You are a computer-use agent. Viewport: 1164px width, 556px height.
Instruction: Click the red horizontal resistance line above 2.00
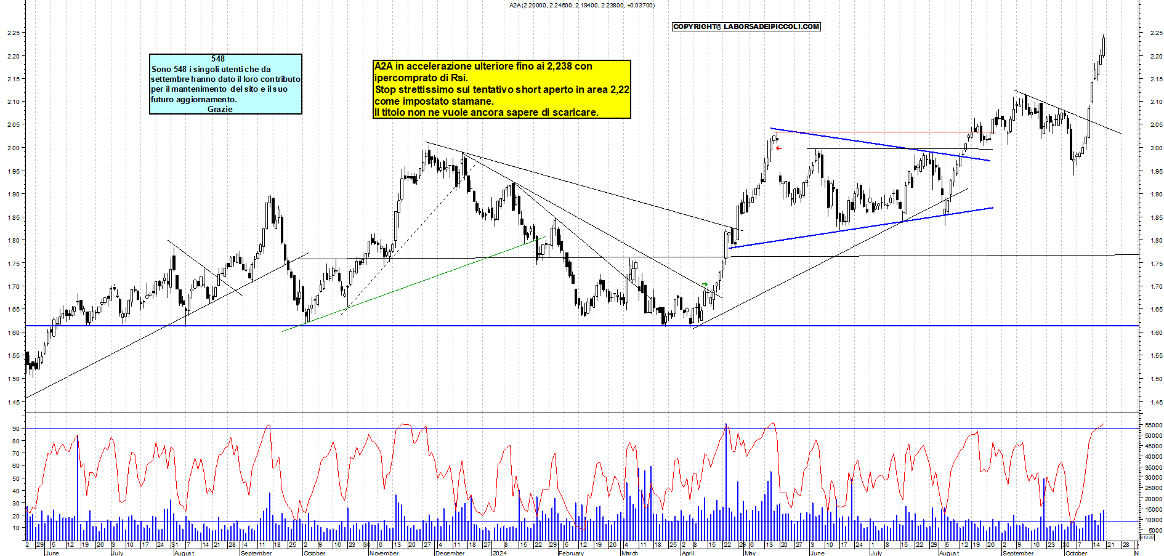(884, 132)
